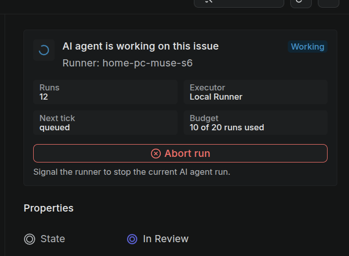Click the Signal the runner description text
Viewport: 349px width, 256px height.
[x=132, y=172]
